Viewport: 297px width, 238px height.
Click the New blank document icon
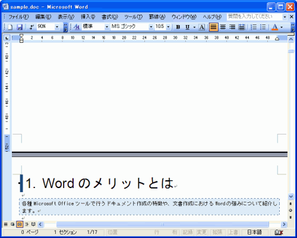(10, 27)
